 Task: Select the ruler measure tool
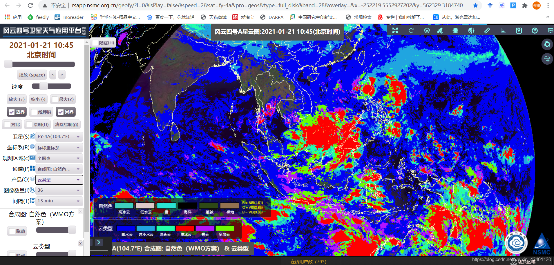pos(487,30)
